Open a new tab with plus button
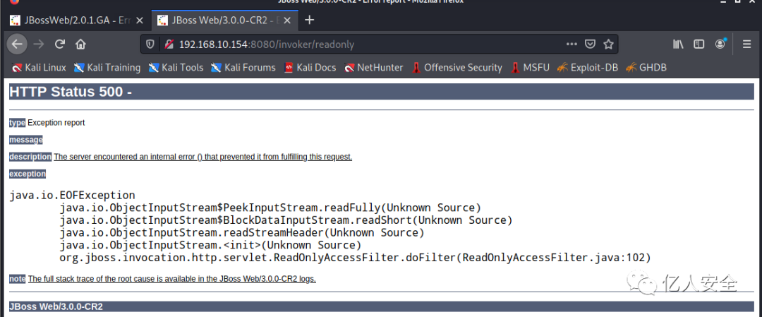This screenshot has width=762, height=317. (x=309, y=20)
